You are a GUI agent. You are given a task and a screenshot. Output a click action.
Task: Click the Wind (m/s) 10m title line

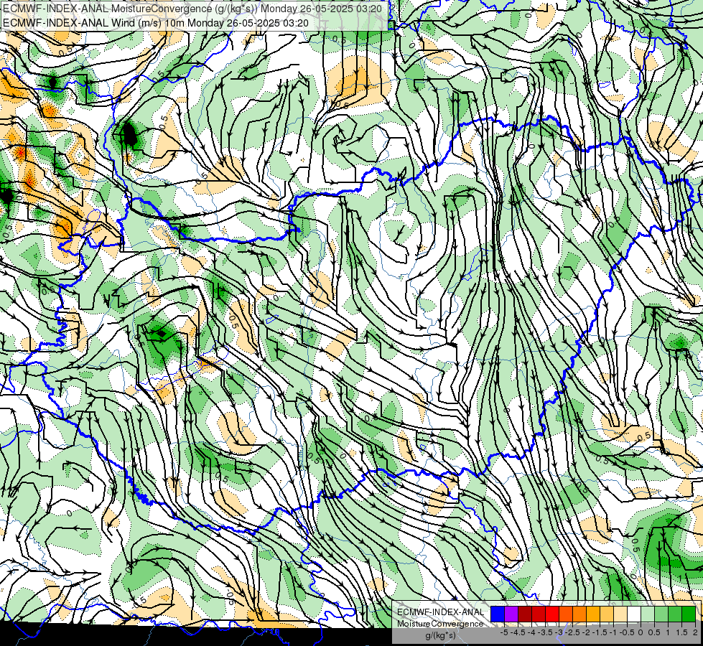[x=156, y=22]
